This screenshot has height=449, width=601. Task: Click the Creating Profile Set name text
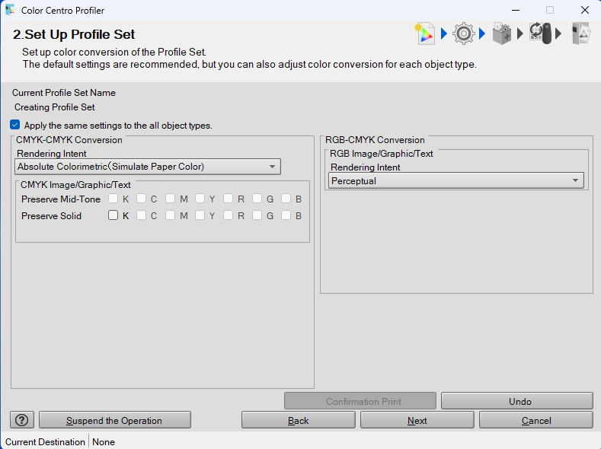tap(54, 107)
